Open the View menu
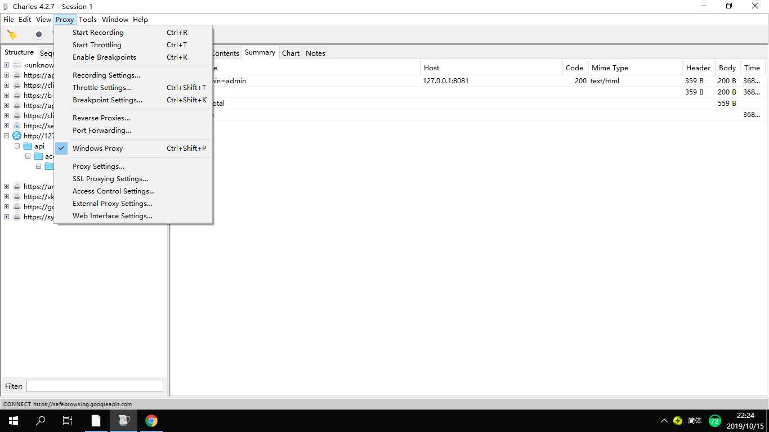The height and width of the screenshot is (432, 769). click(x=43, y=19)
